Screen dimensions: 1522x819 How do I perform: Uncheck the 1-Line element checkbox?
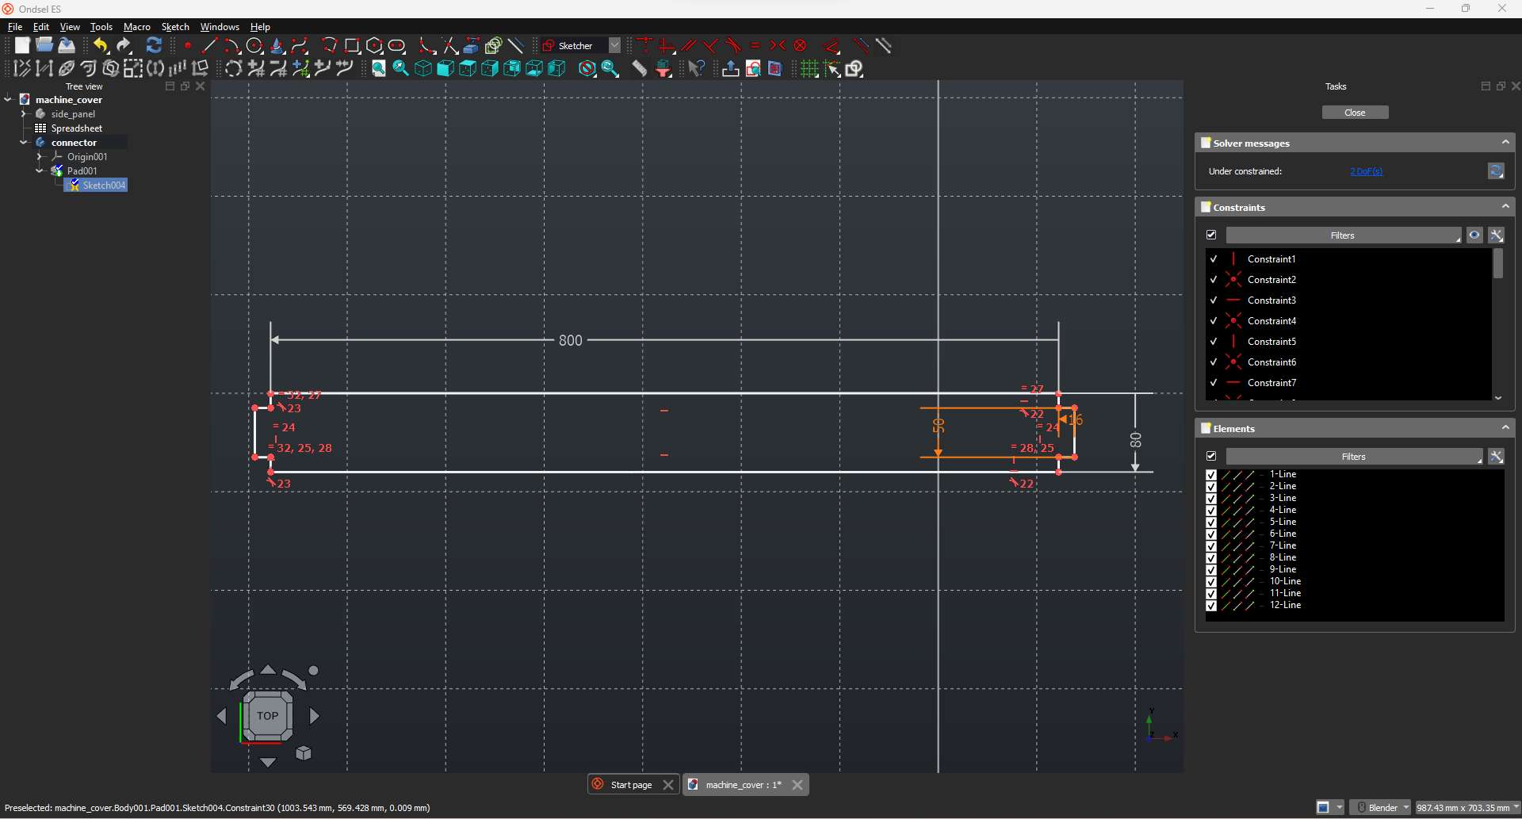pyautogui.click(x=1211, y=475)
